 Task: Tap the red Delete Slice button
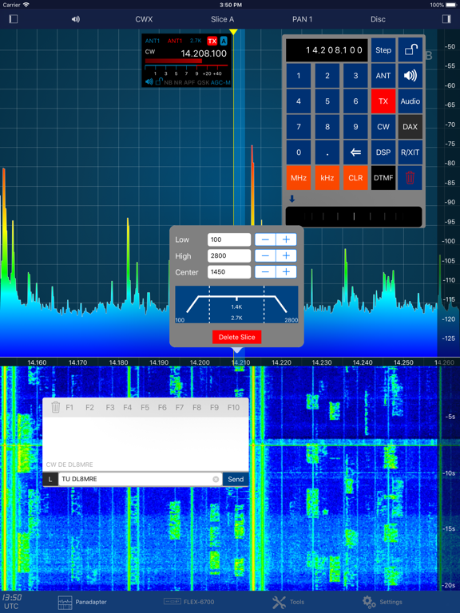click(x=236, y=337)
